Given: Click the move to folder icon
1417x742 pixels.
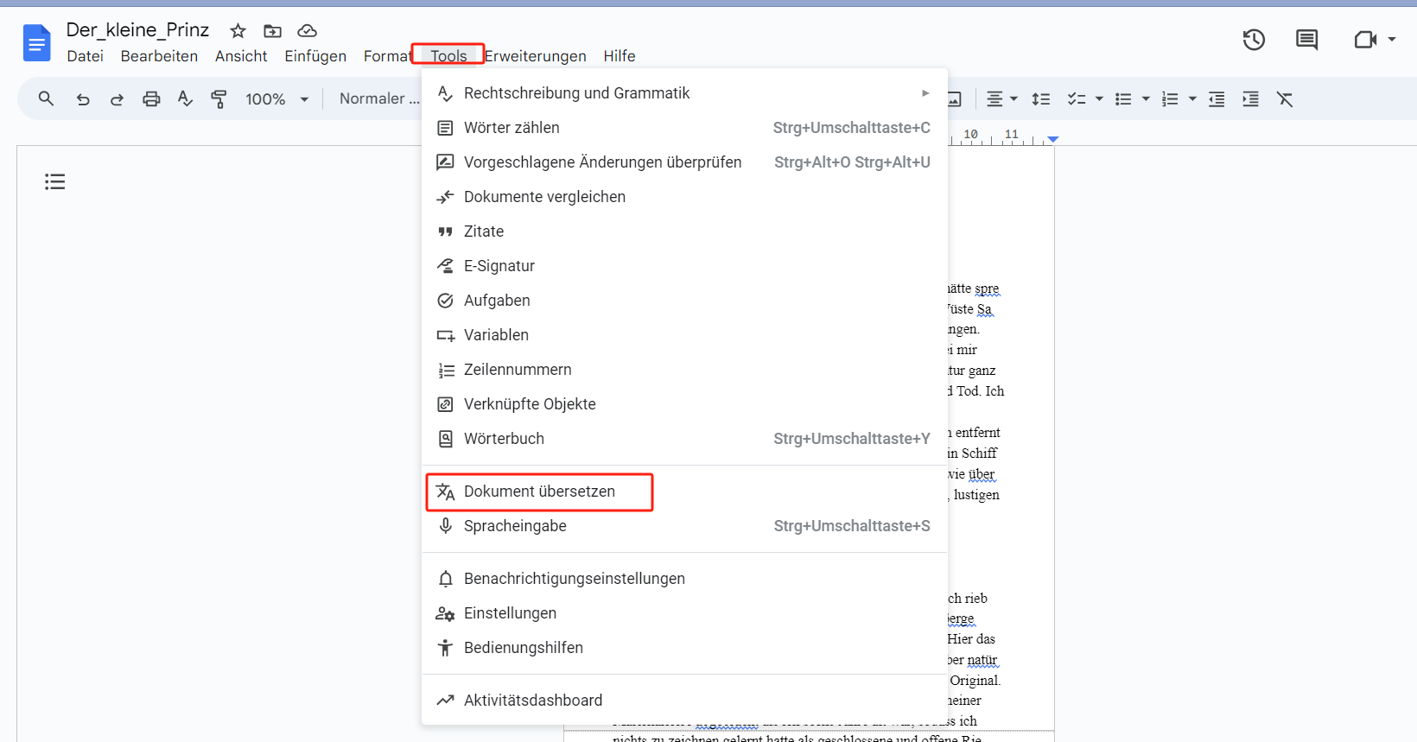Looking at the screenshot, I should (x=272, y=31).
